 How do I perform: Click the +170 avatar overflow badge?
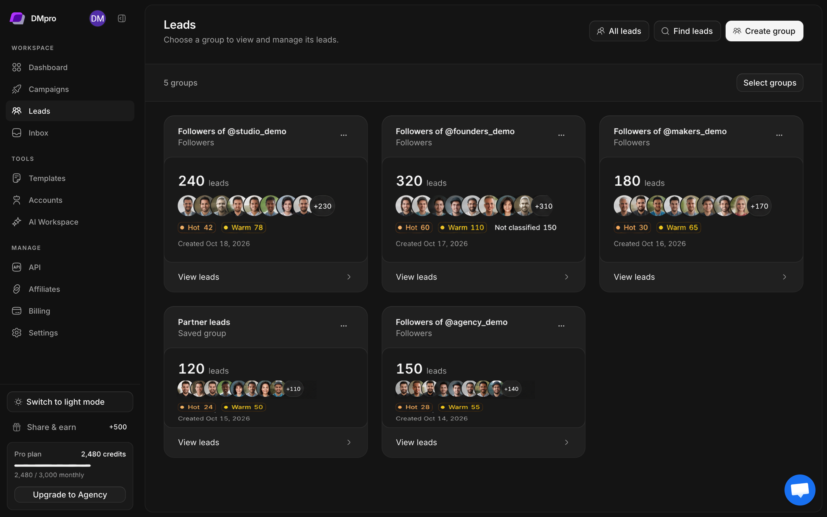point(759,206)
